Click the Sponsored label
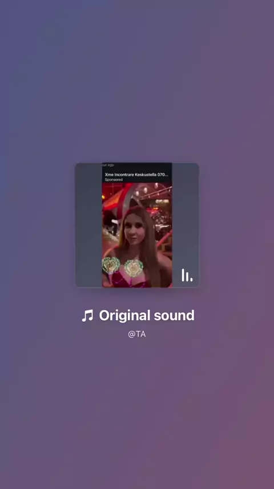274x489 pixels. [114, 180]
